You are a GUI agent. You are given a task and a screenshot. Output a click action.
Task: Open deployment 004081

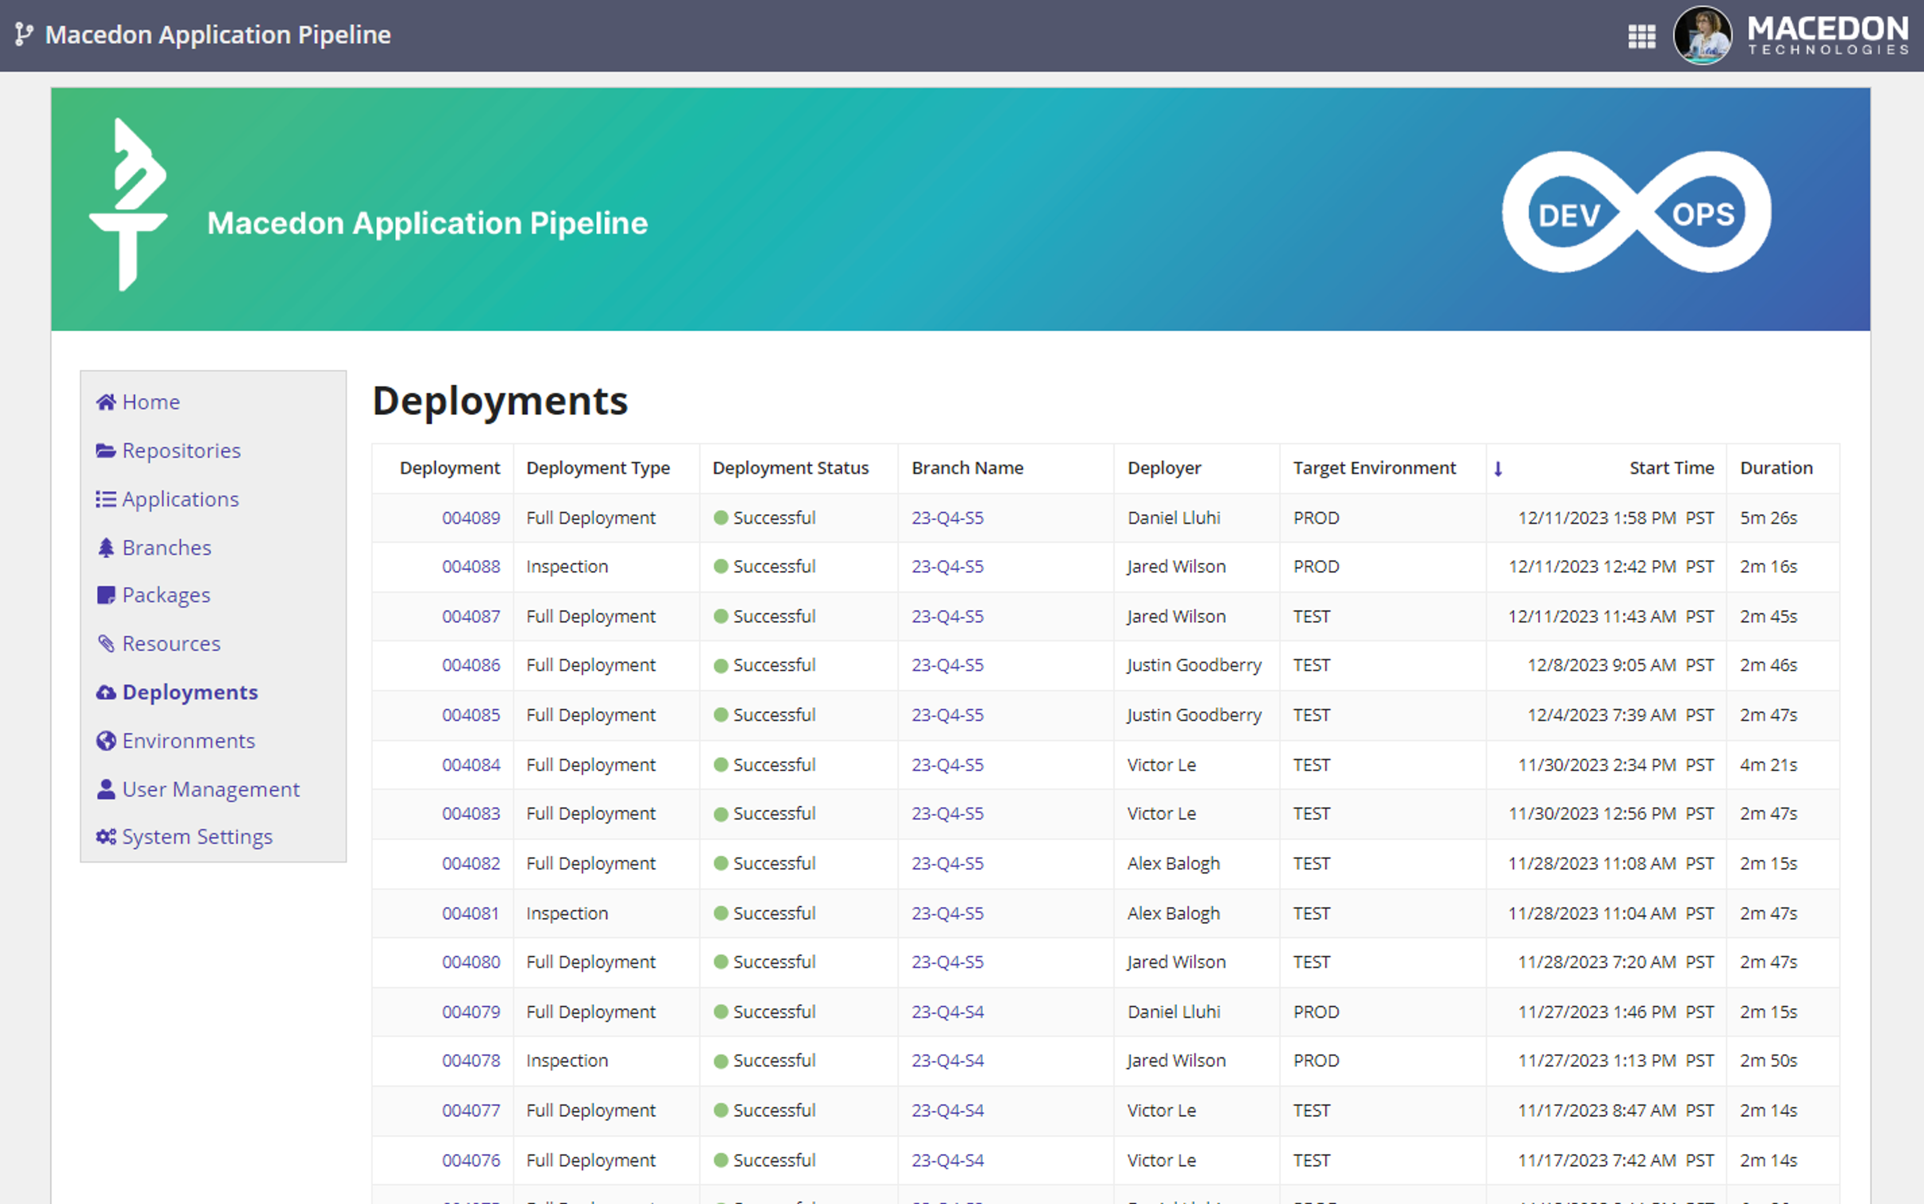(471, 914)
